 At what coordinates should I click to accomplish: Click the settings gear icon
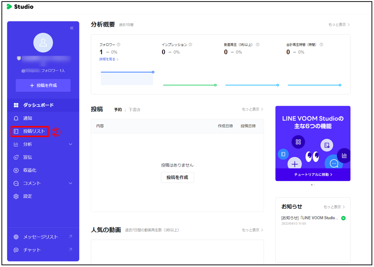click(x=16, y=196)
